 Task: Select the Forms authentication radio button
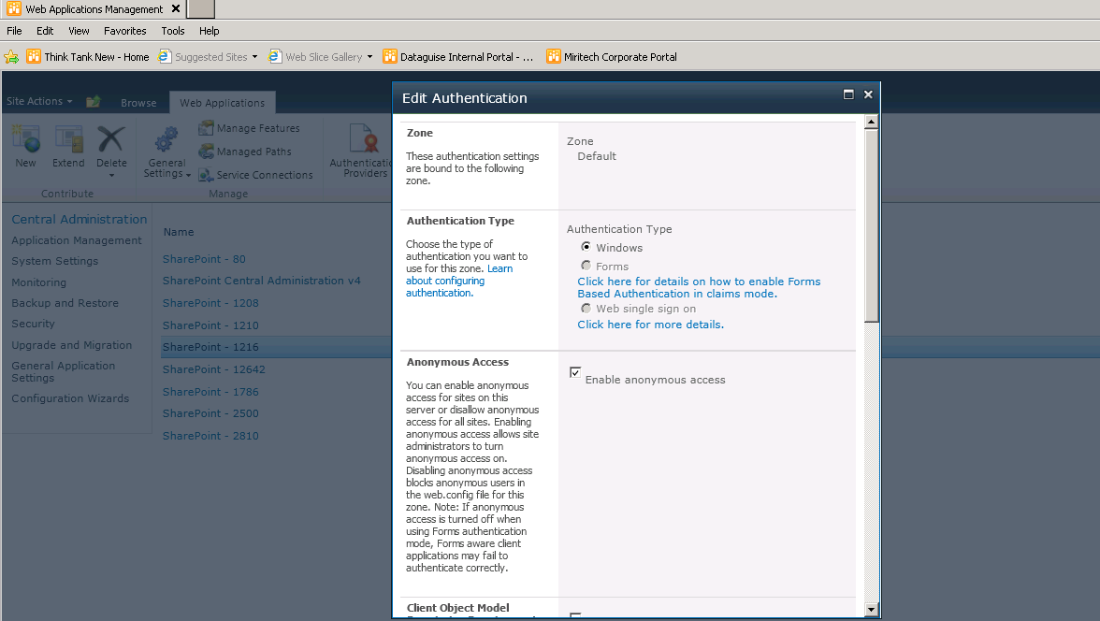586,266
